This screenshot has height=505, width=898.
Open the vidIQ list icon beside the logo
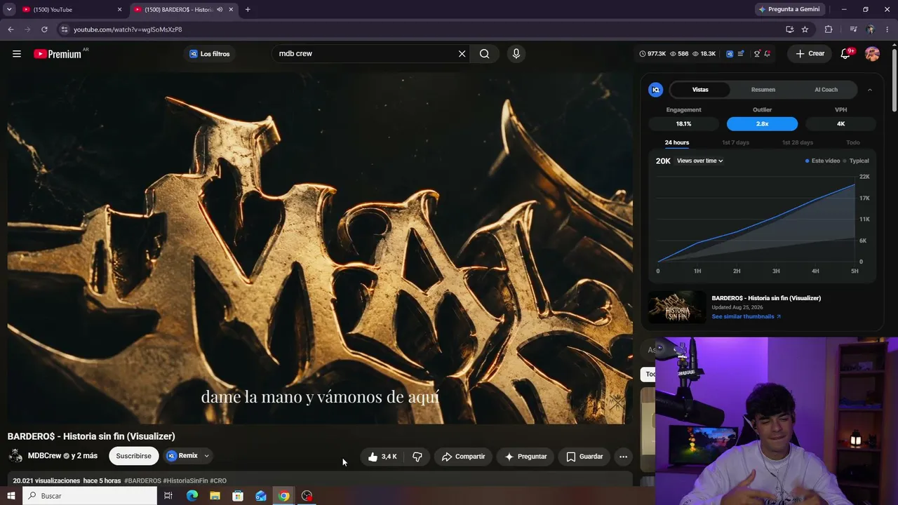pos(741,54)
